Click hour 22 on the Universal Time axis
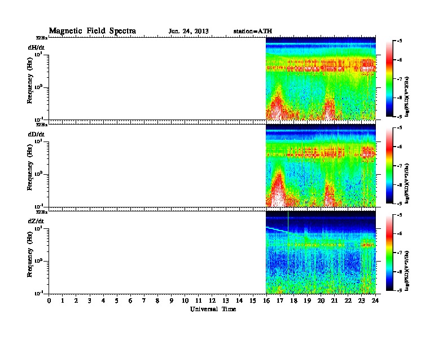 pyautogui.click(x=348, y=300)
